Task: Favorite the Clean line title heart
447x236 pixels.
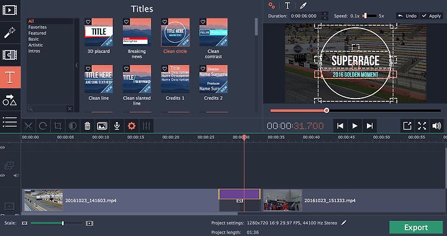Action: click(x=88, y=69)
